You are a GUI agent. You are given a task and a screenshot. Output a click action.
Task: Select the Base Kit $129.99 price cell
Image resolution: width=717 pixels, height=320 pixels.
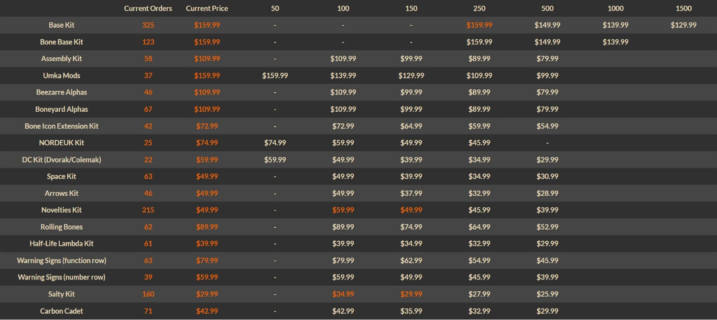click(x=684, y=25)
